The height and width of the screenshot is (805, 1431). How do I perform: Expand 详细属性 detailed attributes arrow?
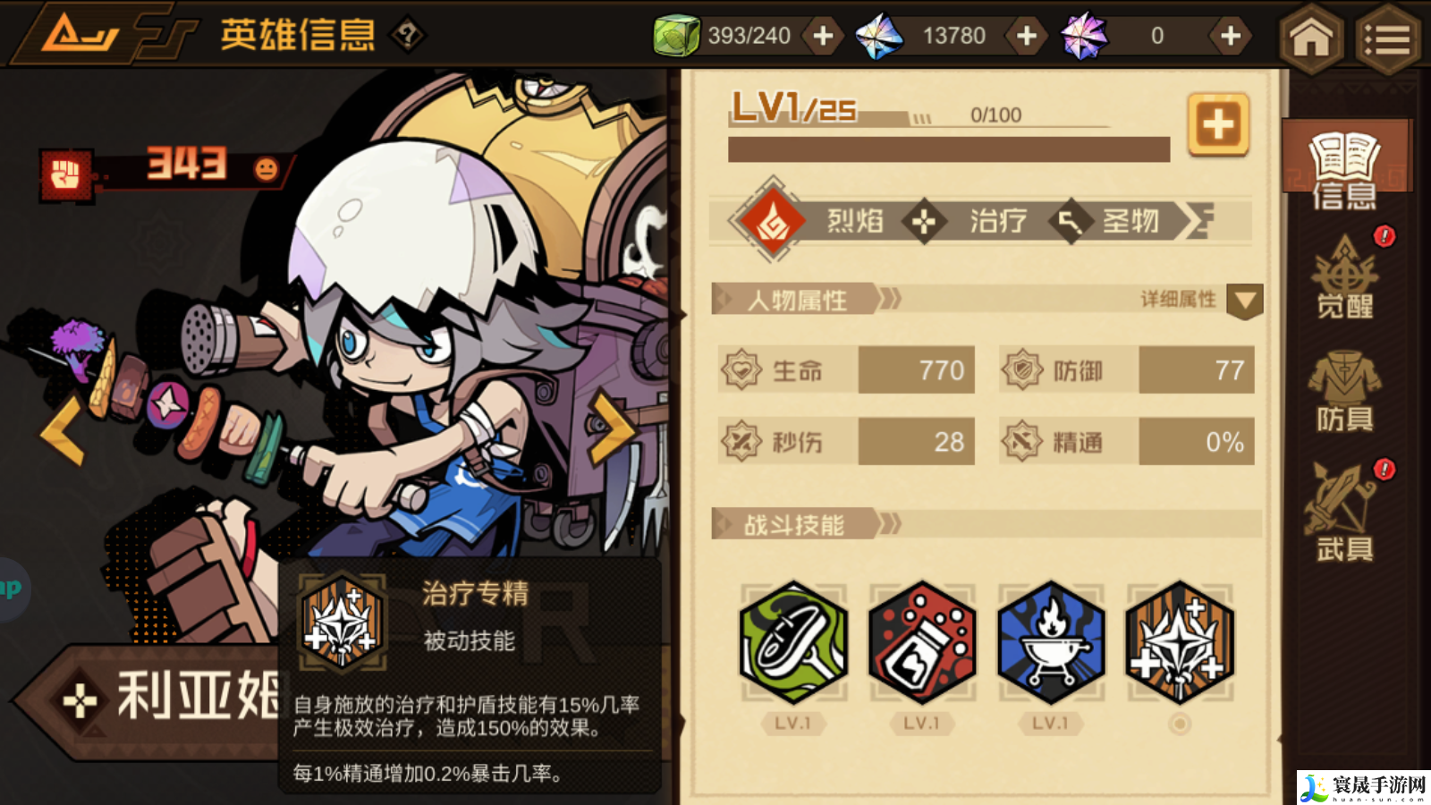click(x=1244, y=301)
